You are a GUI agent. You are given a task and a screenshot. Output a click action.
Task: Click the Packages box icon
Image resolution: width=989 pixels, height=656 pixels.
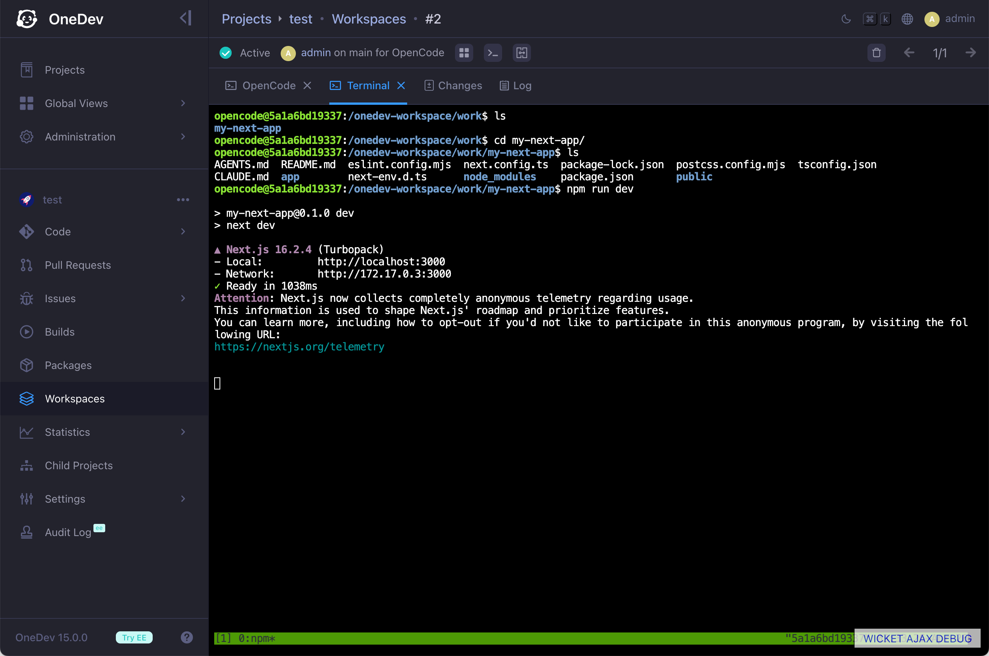coord(26,365)
